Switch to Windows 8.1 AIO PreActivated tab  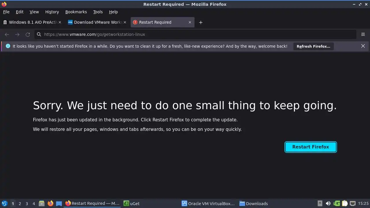pos(32,22)
